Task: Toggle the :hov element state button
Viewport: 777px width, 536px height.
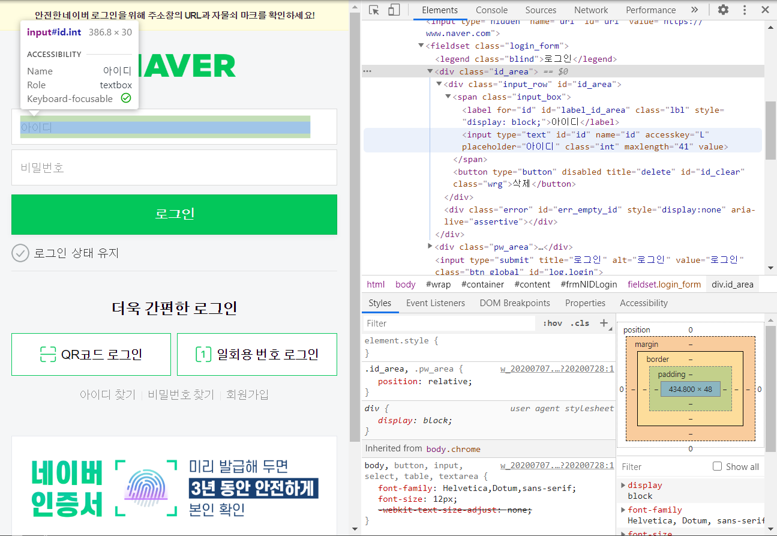Action: [552, 323]
